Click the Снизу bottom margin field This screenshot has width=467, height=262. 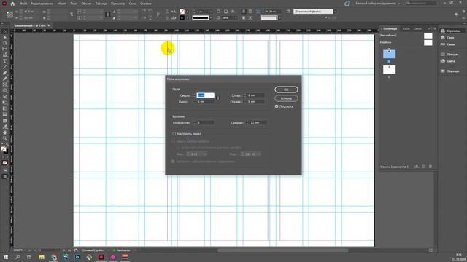tap(206, 102)
